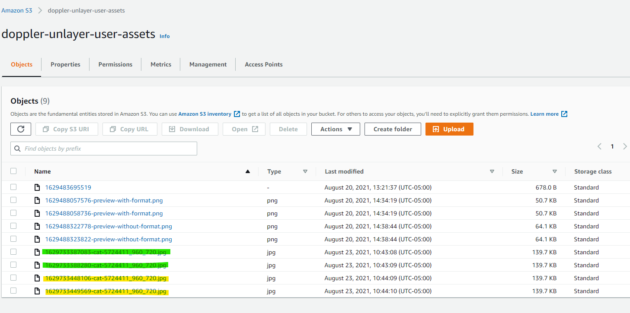The height and width of the screenshot is (313, 630).
Task: Click the Copy URL button
Action: click(x=130, y=129)
